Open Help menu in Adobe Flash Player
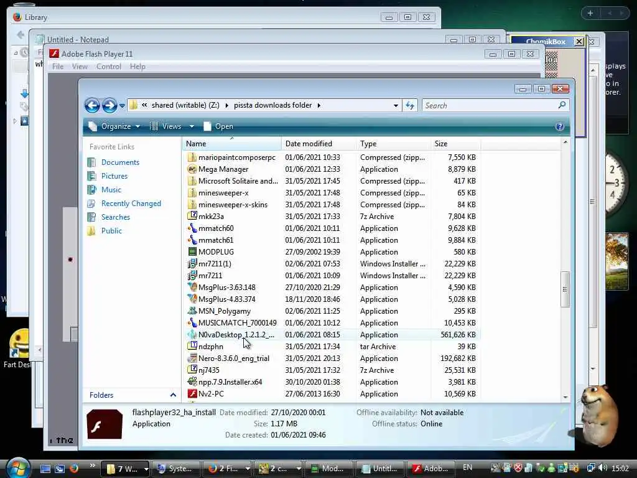The width and height of the screenshot is (637, 478). point(137,67)
